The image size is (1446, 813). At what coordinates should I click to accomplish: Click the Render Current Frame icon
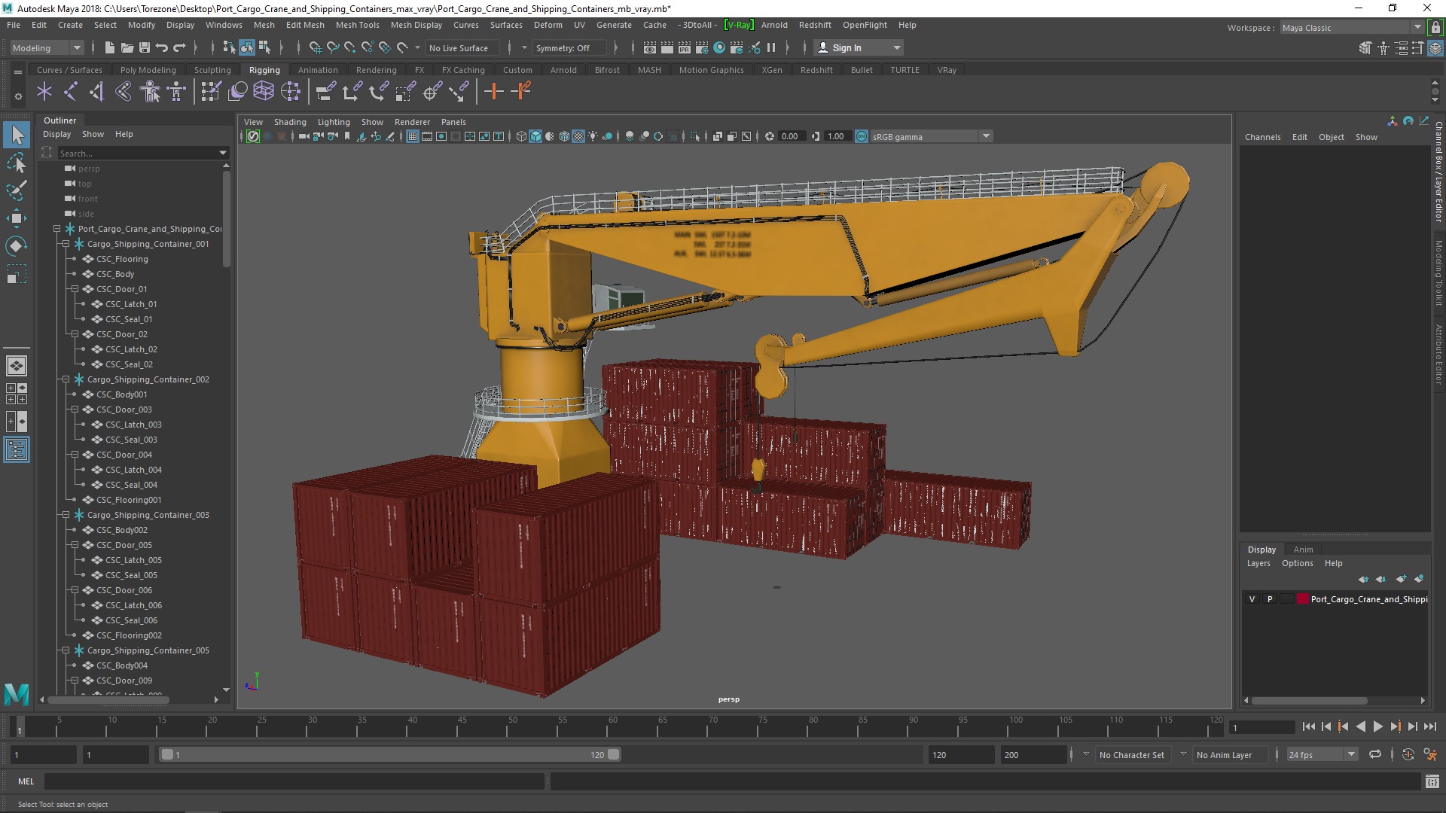[667, 47]
